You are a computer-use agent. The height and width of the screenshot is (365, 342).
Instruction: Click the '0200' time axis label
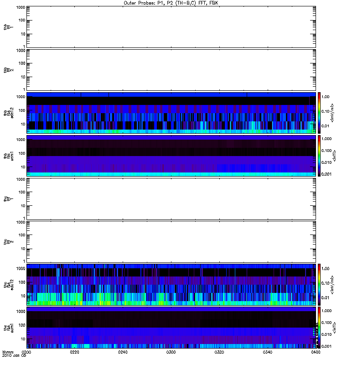26,352
